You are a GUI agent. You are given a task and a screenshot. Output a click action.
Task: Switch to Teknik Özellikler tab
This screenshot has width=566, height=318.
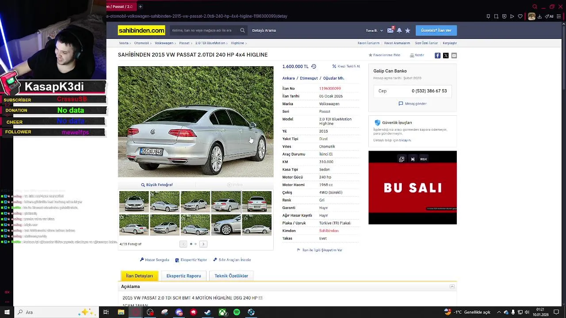pos(231,276)
